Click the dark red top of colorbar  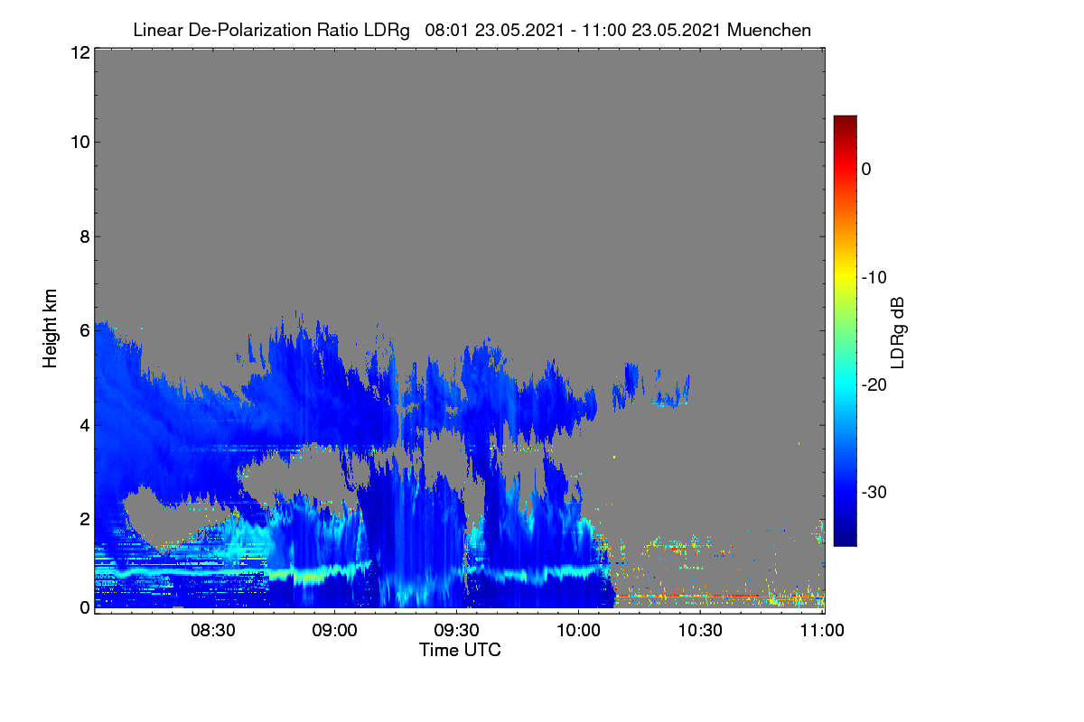pos(845,123)
